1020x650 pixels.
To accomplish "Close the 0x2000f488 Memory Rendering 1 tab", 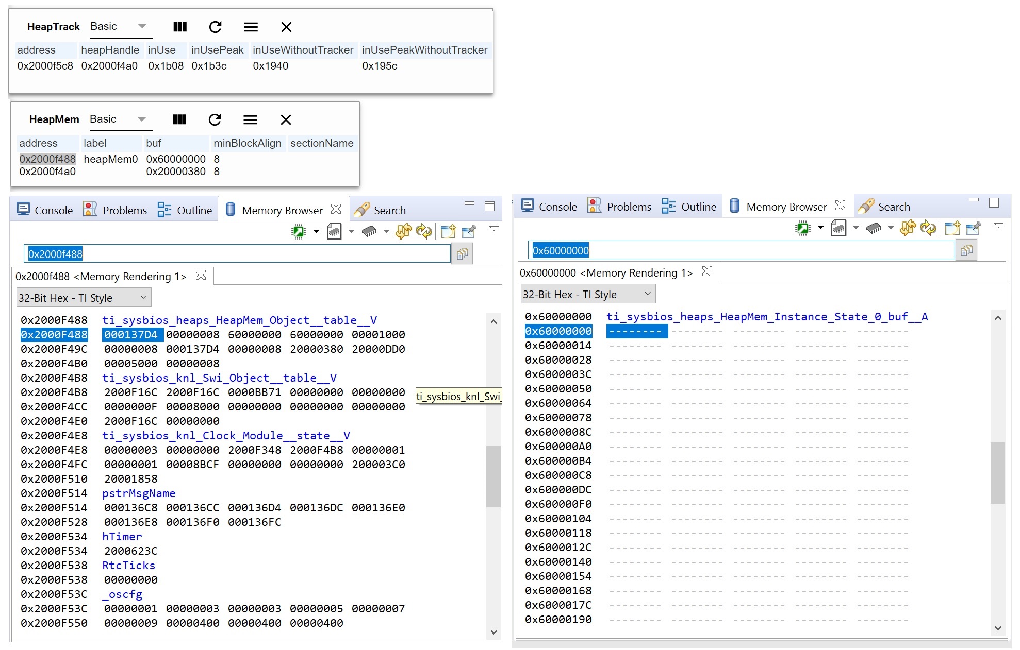I will pos(201,275).
